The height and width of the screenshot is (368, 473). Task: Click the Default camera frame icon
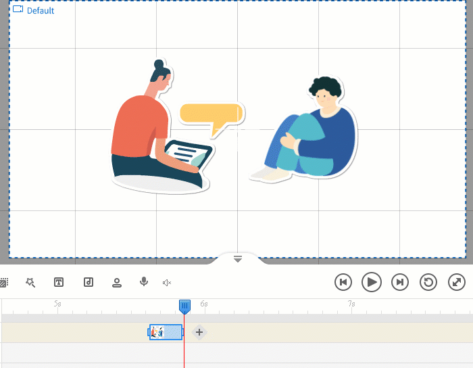click(18, 9)
